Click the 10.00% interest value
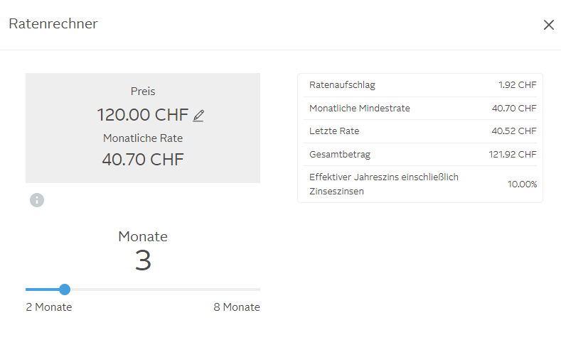561x342 pixels. tap(522, 184)
